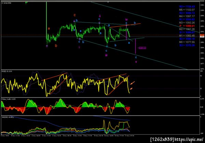205x143 pixels.
Task: Click the pivot level text M3 = 1092.26
Action: point(187,23)
